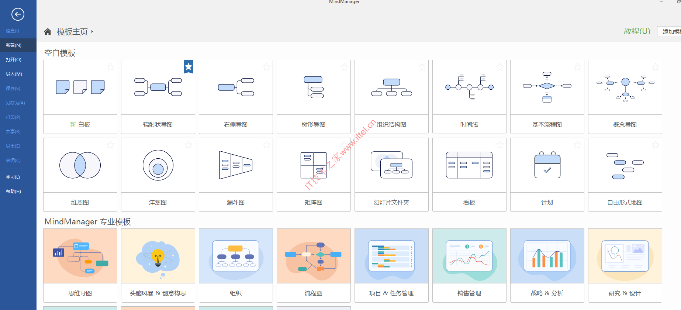This screenshot has width=681, height=310.
Task: Unfavorite the 辐射状导图 blue star bookmark
Action: [189, 67]
